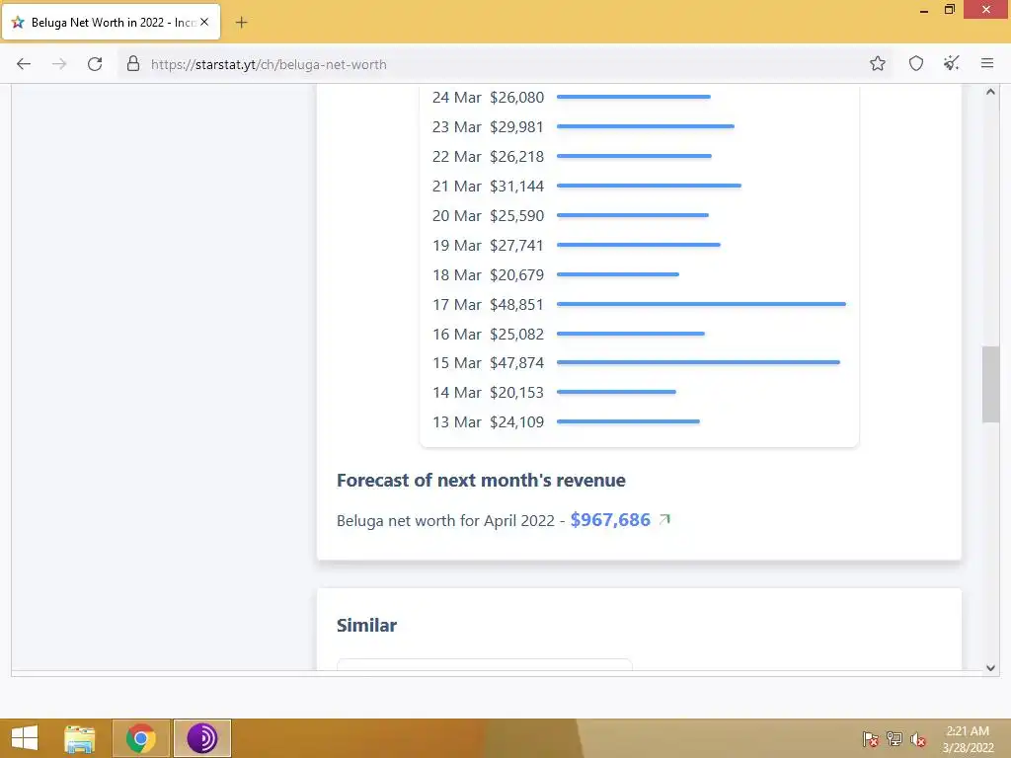Image resolution: width=1011 pixels, height=758 pixels.
Task: Click the green trend arrow beside forecast
Action: [x=664, y=519]
